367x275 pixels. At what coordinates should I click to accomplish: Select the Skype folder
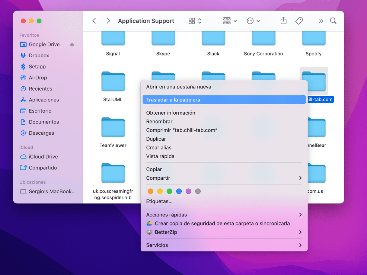163,39
